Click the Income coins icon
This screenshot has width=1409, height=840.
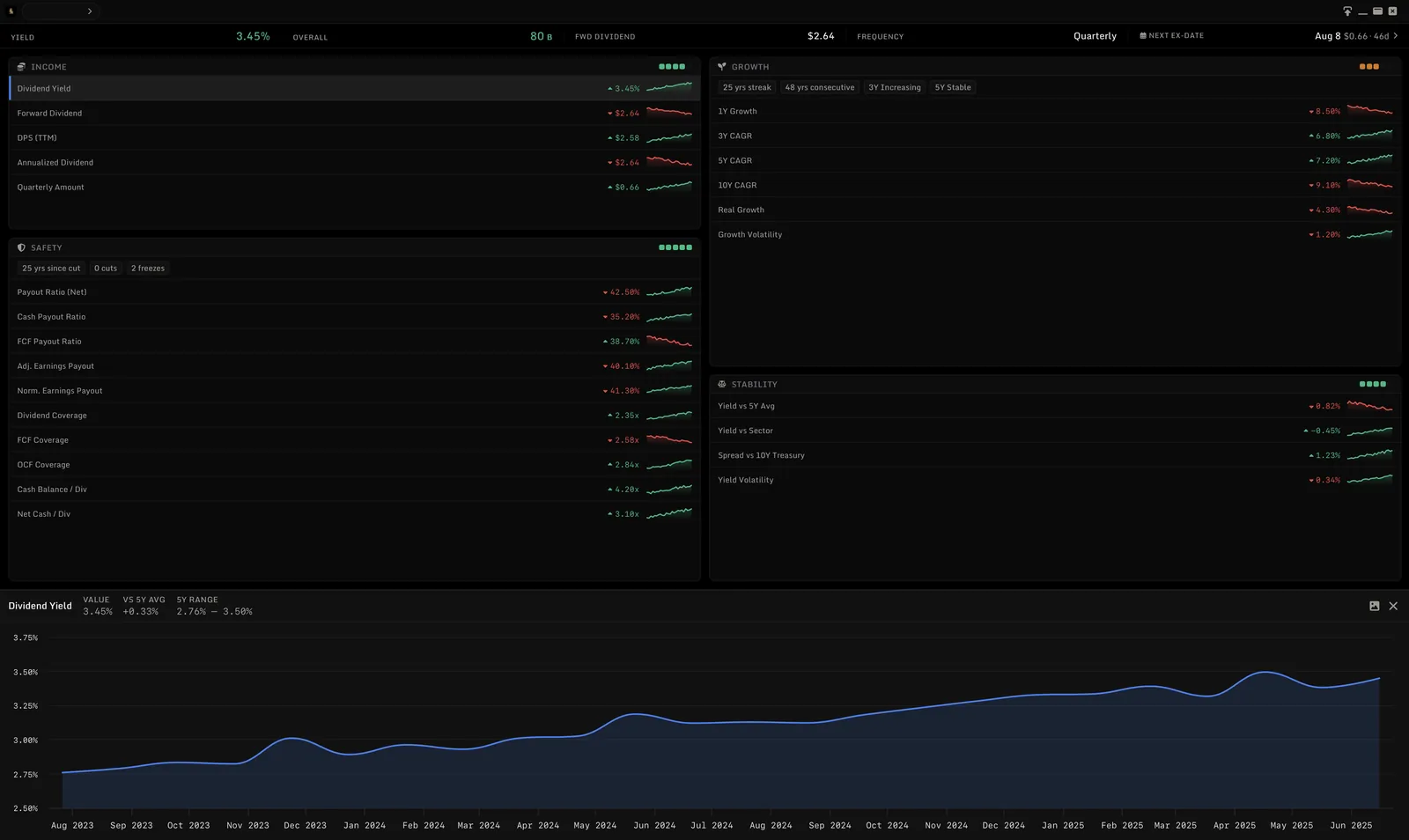click(x=21, y=67)
